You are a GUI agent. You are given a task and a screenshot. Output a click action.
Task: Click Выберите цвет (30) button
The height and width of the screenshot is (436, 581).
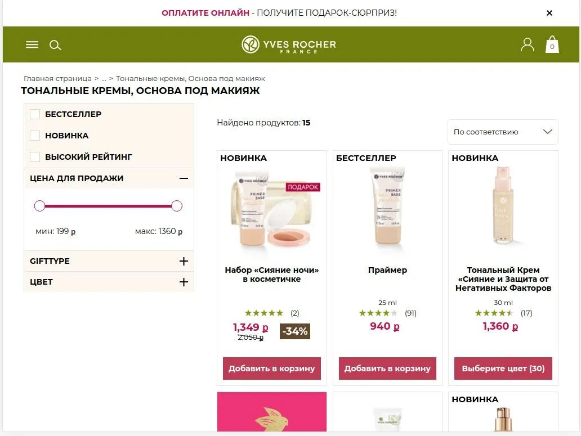(x=503, y=368)
